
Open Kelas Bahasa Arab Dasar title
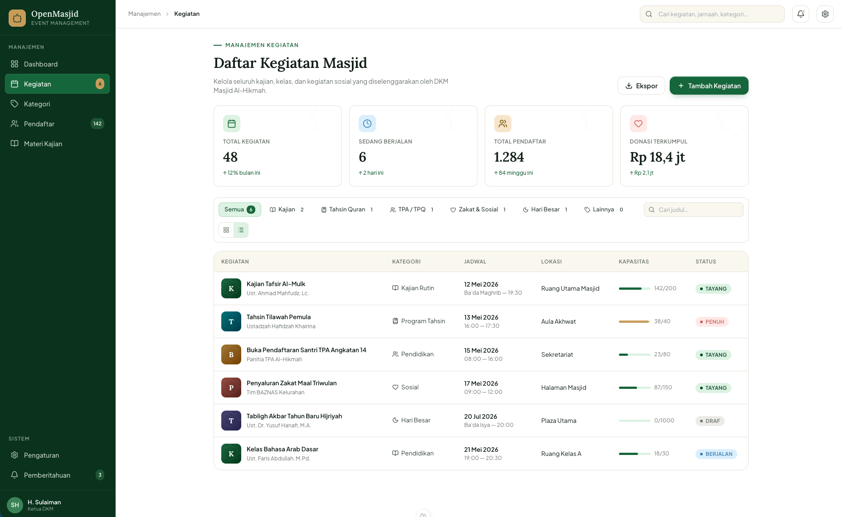(282, 449)
